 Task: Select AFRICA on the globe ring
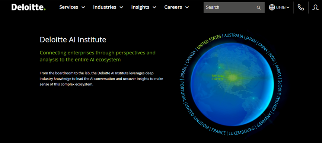click(x=278, y=71)
